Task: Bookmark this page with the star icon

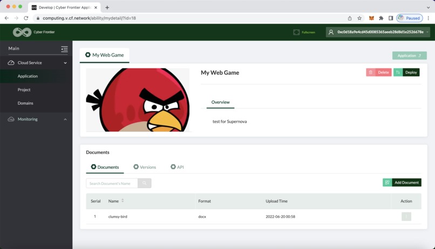Action: 359,18
